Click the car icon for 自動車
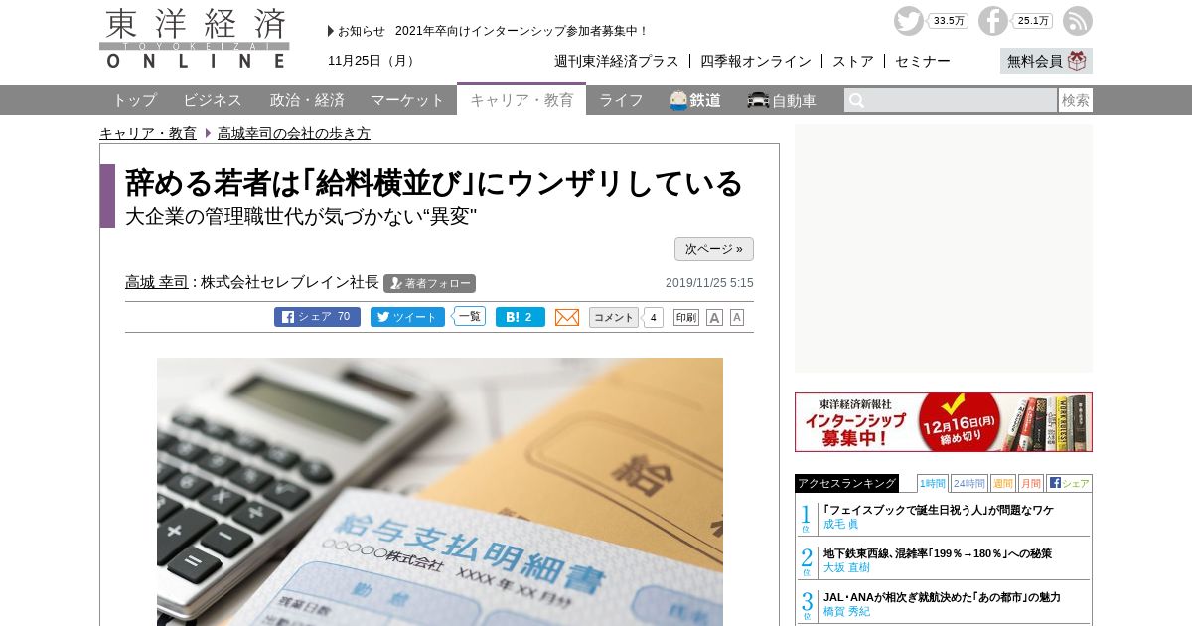 coord(758,100)
